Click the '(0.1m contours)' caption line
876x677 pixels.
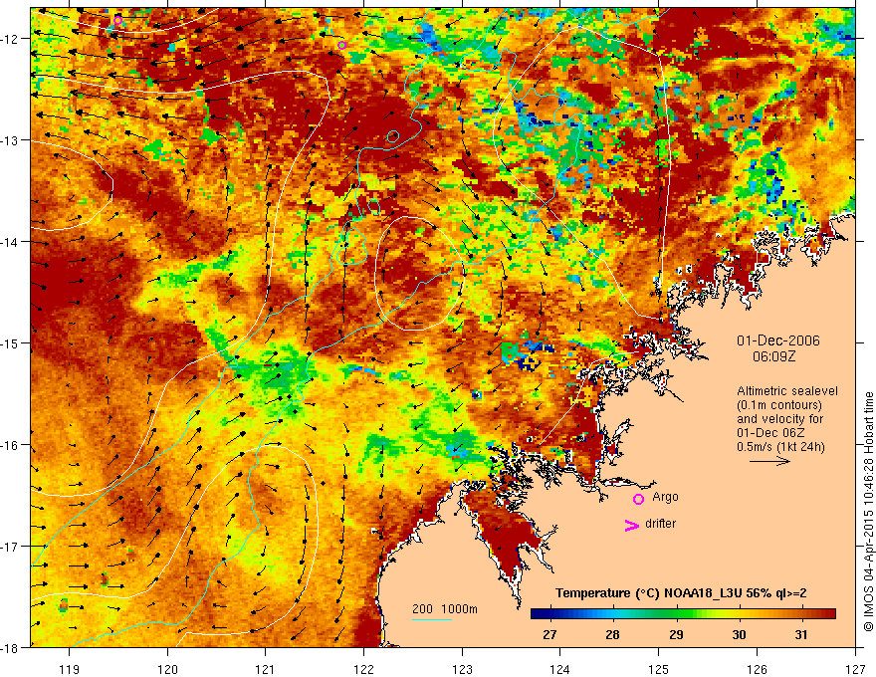point(779,405)
